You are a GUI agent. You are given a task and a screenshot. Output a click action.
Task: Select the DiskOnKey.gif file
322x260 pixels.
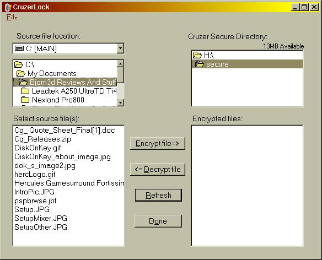click(37, 148)
